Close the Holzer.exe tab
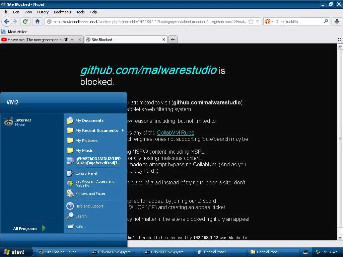Image resolution: width=343 pixels, height=257 pixels. pos(80,39)
